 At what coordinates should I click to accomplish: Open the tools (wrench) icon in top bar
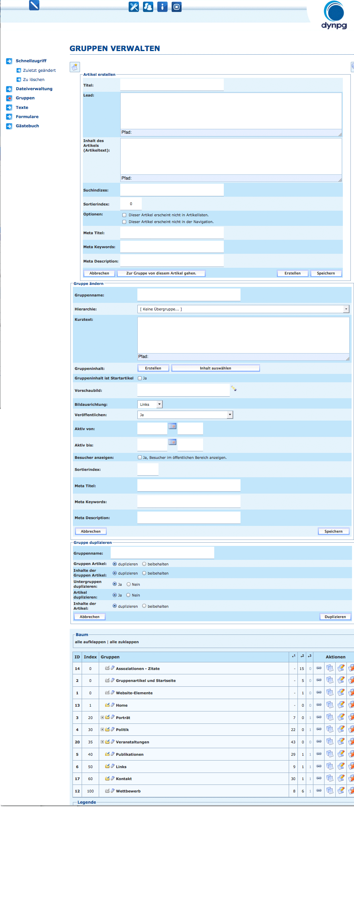click(134, 7)
